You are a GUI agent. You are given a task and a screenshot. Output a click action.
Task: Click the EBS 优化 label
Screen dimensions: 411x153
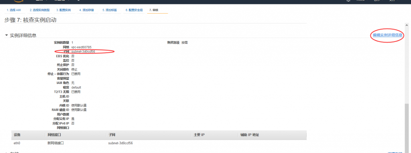click(63, 56)
